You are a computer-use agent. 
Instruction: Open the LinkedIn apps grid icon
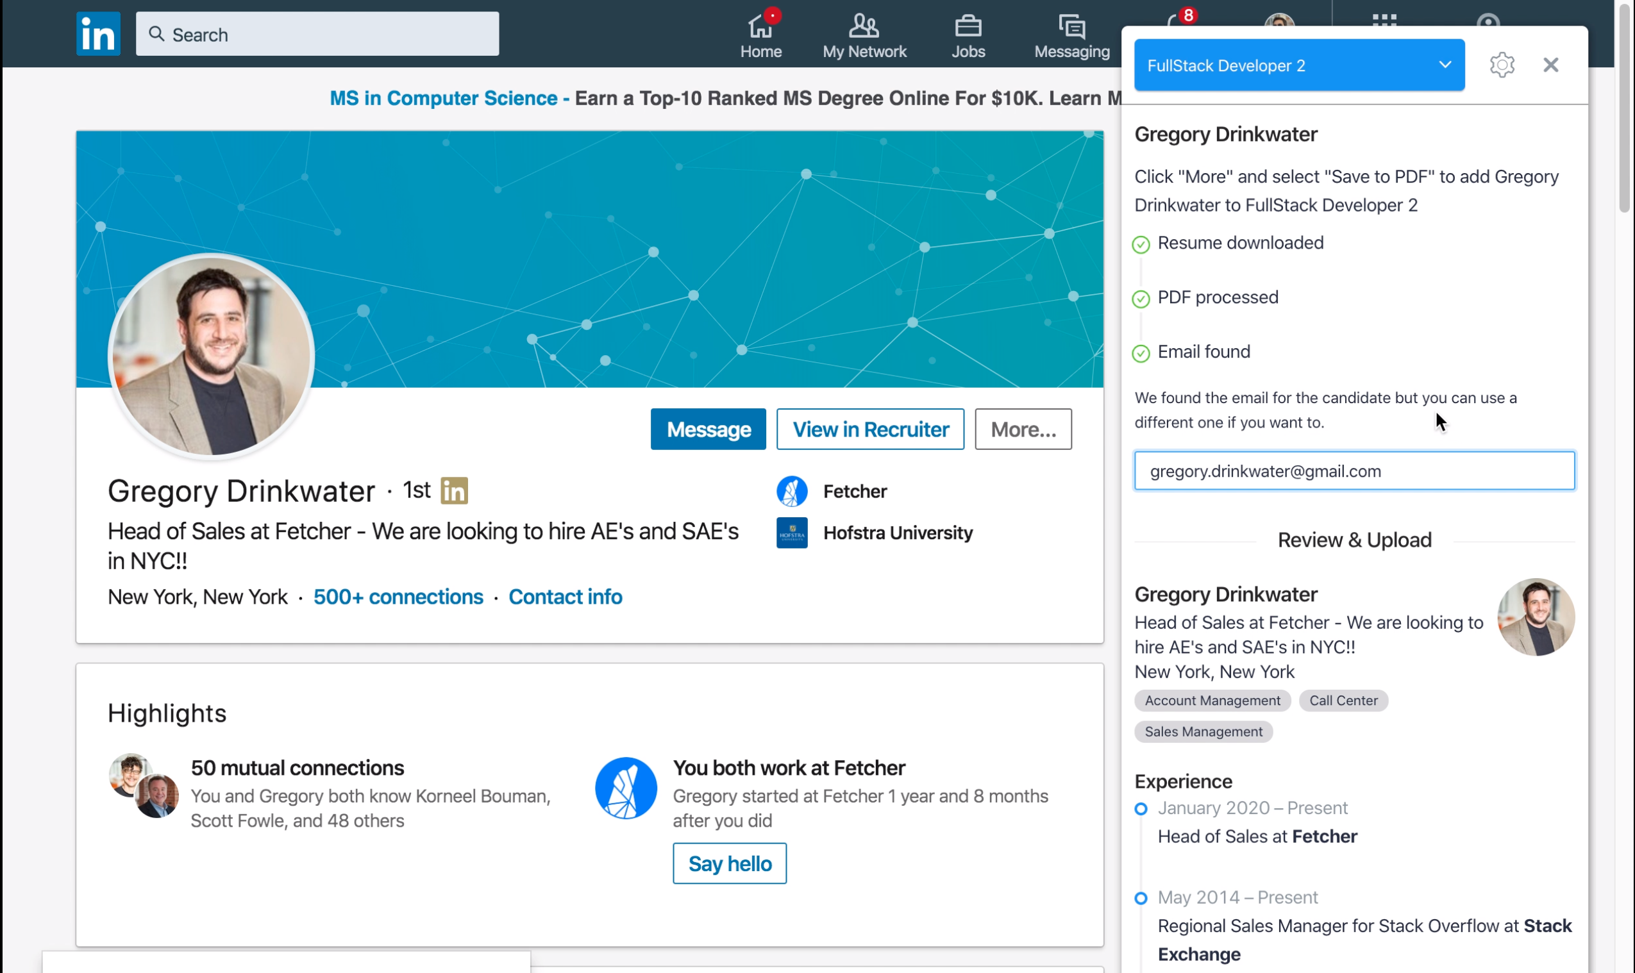click(x=1386, y=21)
